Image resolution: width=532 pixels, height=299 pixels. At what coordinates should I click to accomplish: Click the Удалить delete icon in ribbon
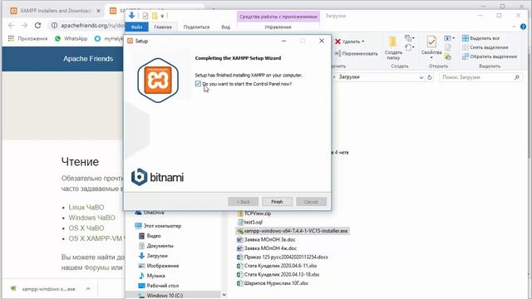click(337, 42)
